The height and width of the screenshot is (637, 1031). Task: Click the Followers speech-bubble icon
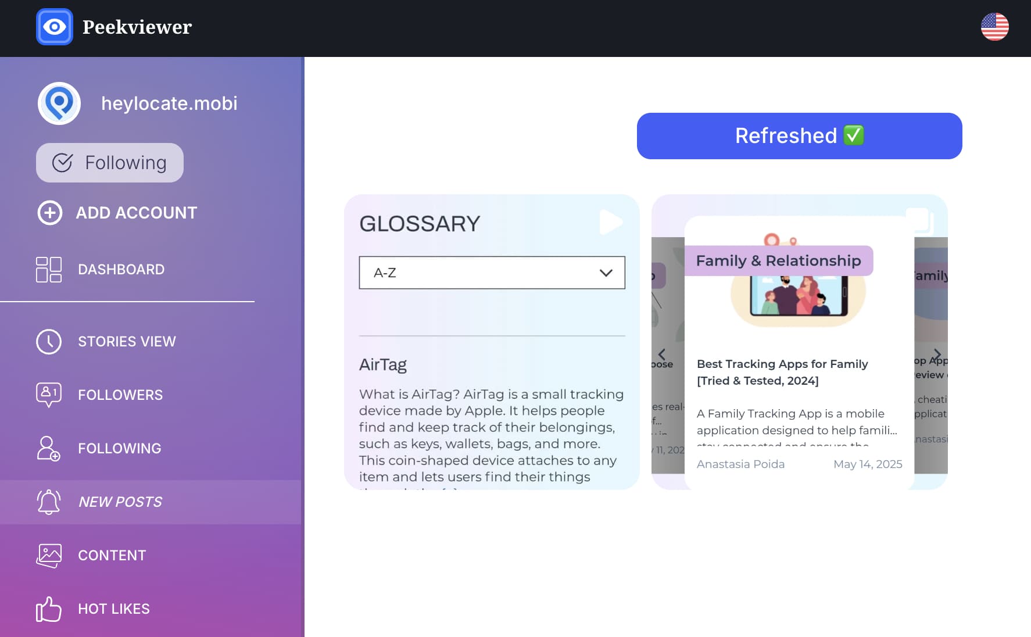(49, 395)
